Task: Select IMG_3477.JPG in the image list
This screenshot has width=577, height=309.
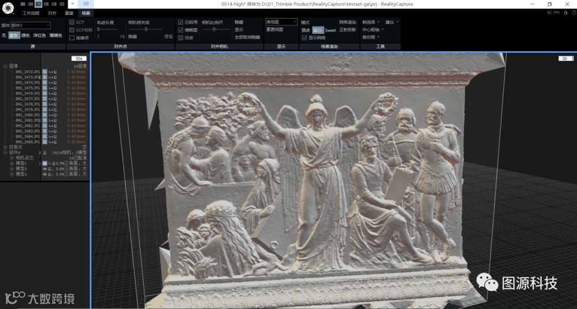Action: 28,99
